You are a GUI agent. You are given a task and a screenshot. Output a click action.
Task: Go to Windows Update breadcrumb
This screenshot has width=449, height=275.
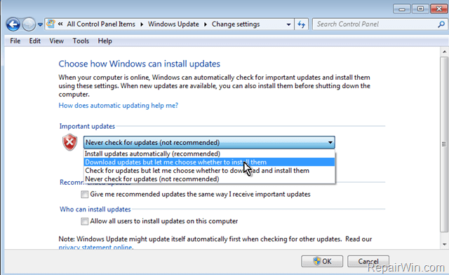pos(173,24)
